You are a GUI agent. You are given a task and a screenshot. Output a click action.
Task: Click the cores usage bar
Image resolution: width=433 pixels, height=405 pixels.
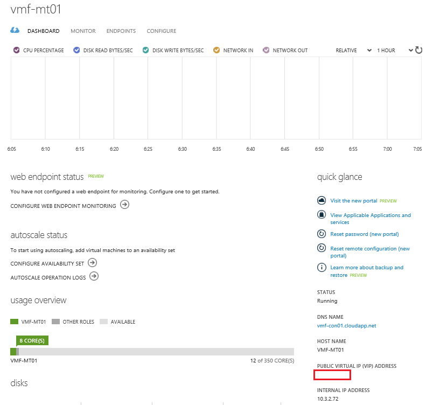pos(152,351)
